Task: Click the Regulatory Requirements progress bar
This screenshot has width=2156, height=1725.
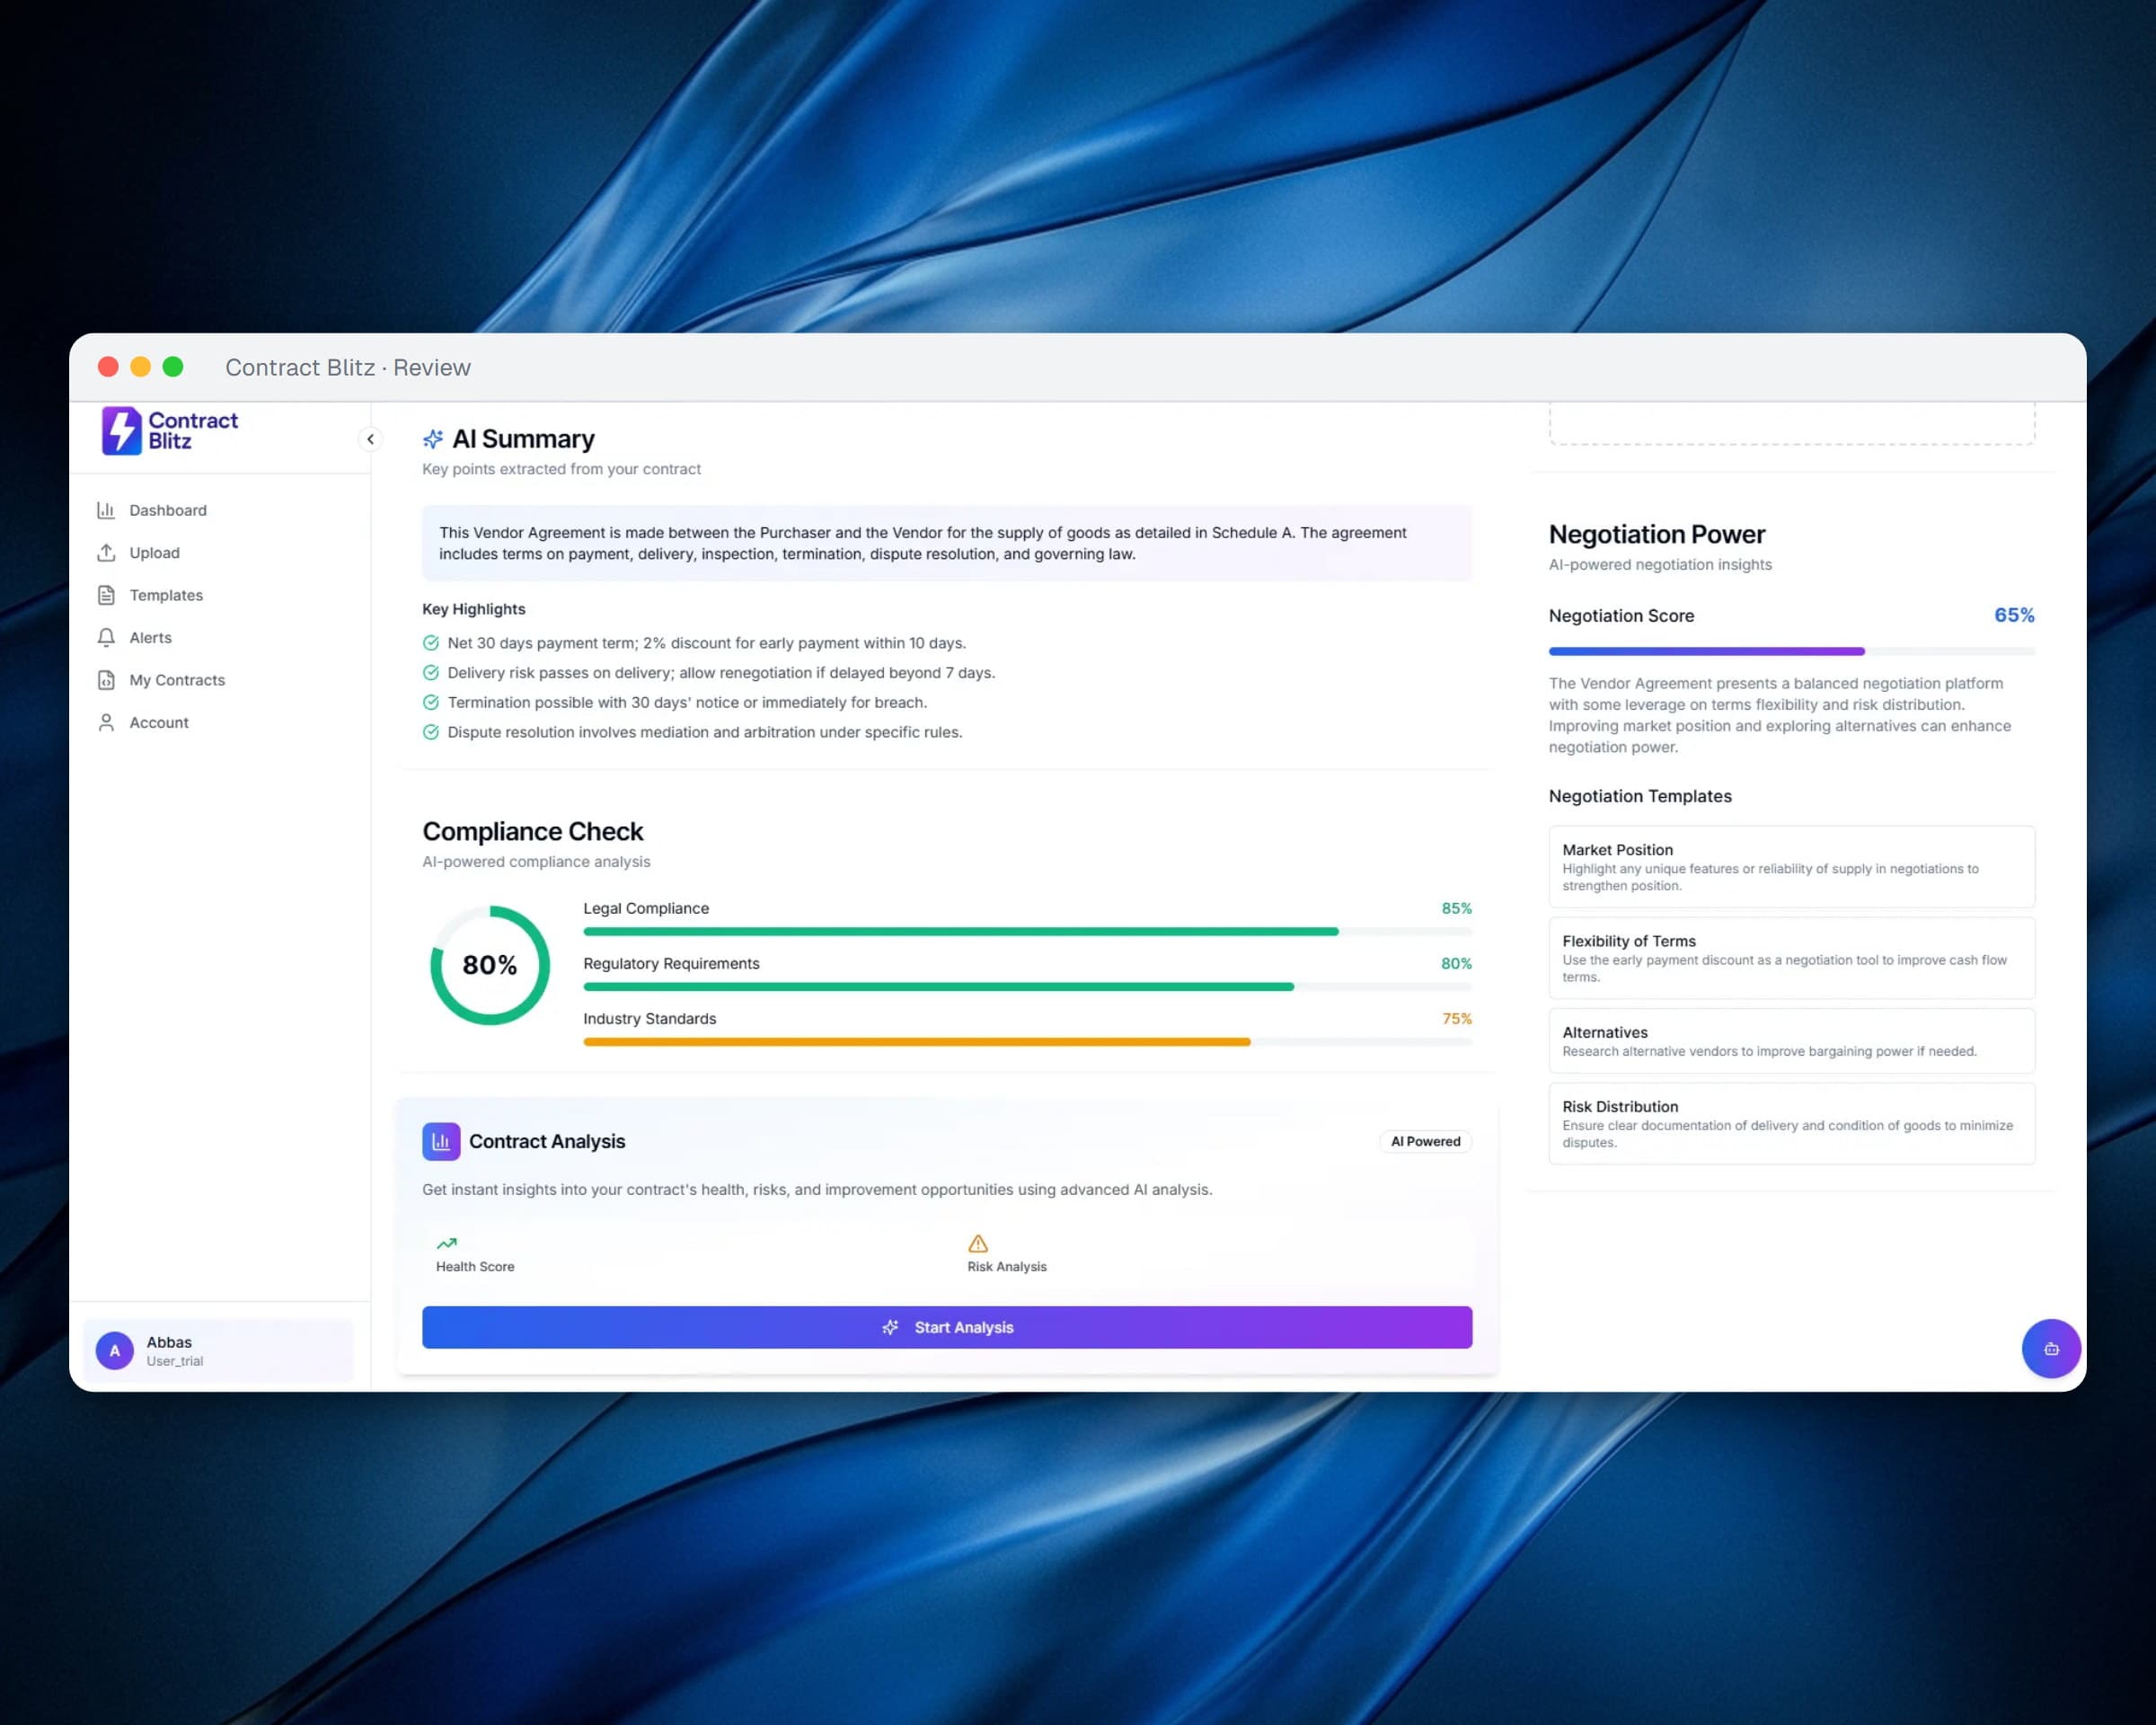Action: click(x=1028, y=987)
